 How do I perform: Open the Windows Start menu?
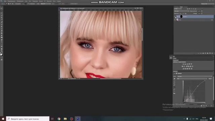[x=3, y=119]
